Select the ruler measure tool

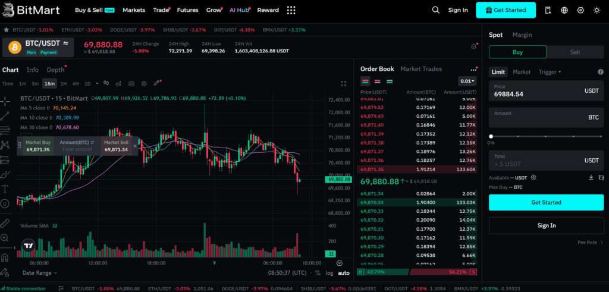point(5,223)
